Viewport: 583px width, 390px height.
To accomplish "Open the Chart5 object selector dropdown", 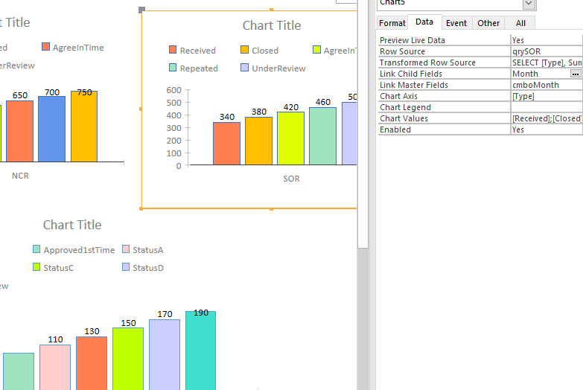I will pos(529,4).
